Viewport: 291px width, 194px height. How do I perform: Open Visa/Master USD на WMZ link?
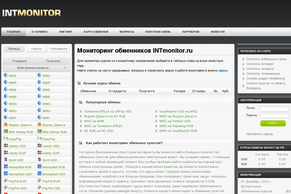click(x=178, y=112)
